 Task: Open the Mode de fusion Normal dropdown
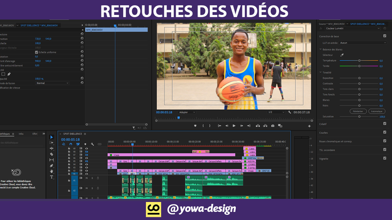[x=52, y=83]
